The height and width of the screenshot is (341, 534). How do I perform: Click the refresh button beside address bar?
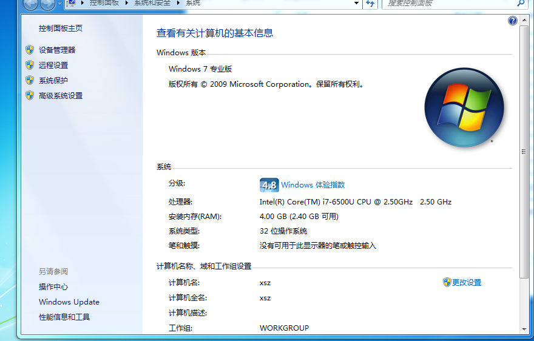tap(370, 3)
